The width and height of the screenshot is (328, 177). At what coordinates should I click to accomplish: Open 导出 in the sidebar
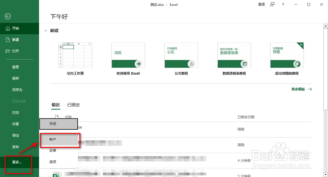20,136
